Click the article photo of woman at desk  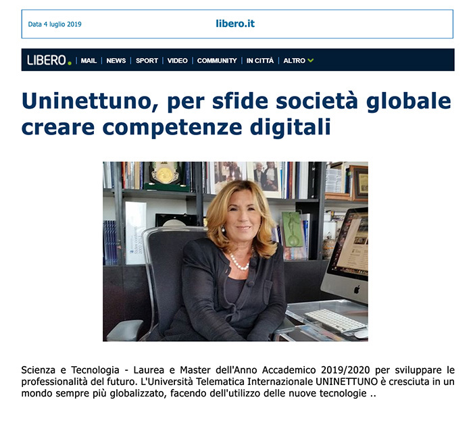[235, 251]
